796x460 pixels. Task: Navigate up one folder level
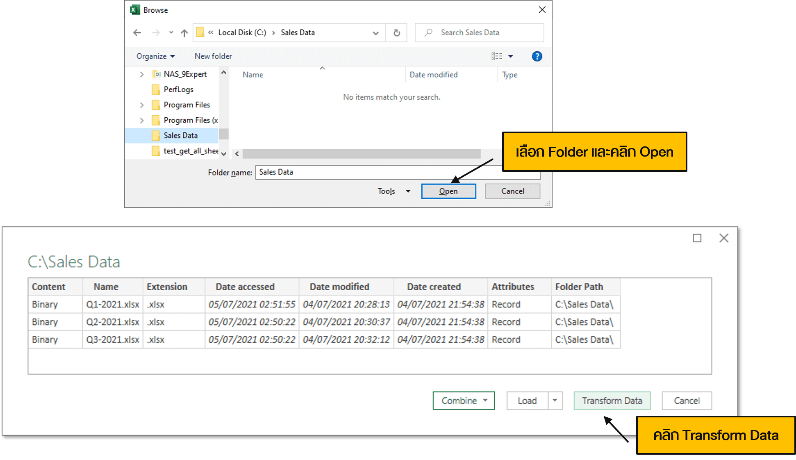point(184,32)
